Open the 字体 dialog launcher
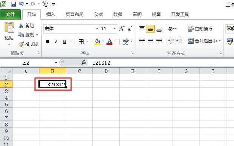This screenshot has width=234, height=146. [x=132, y=53]
